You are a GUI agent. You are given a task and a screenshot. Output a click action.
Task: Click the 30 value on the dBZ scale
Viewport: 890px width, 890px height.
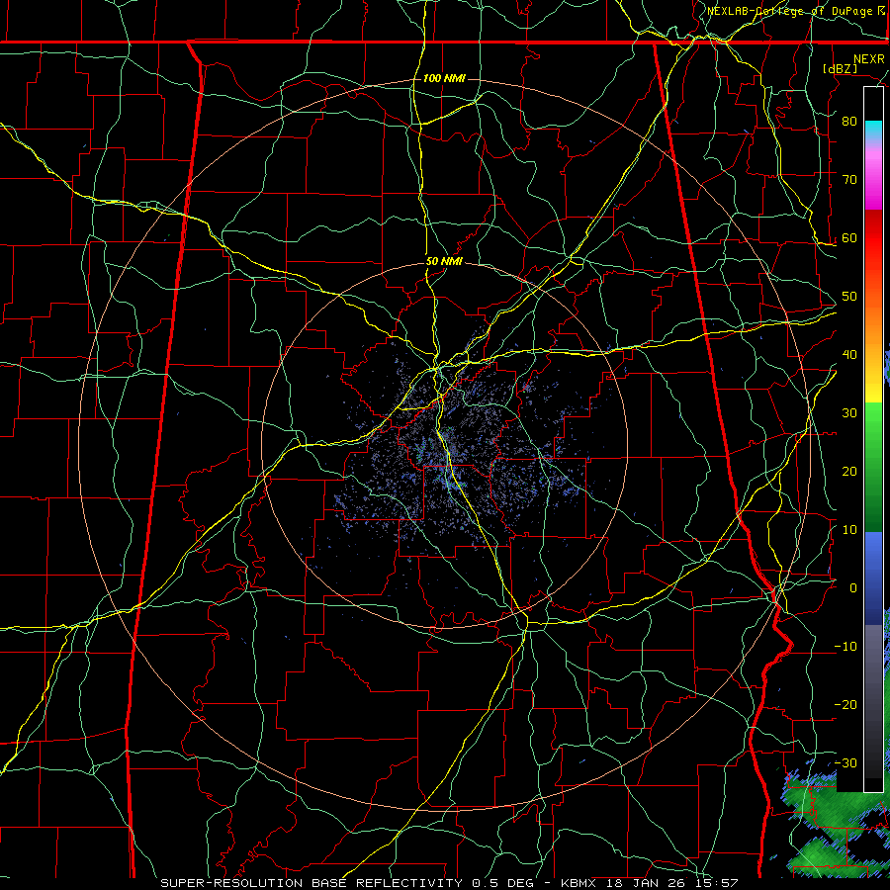point(849,413)
